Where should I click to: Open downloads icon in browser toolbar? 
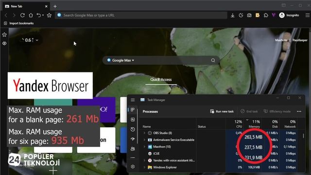pyautogui.click(x=232, y=15)
